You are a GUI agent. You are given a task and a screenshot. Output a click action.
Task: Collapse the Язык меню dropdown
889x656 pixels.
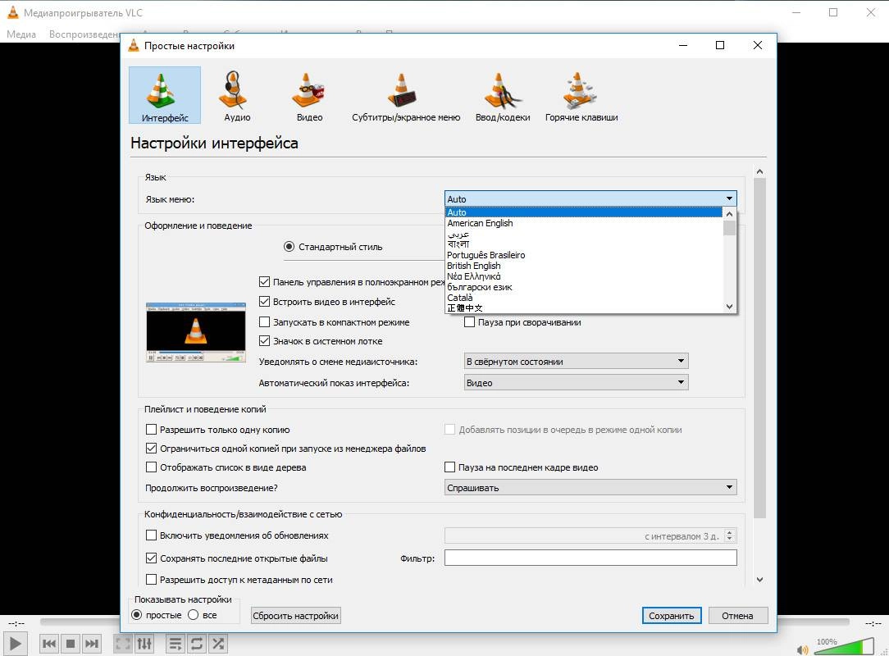click(590, 198)
